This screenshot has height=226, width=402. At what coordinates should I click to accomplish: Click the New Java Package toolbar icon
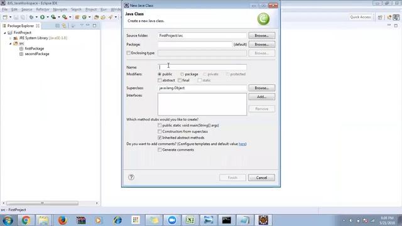[77, 17]
